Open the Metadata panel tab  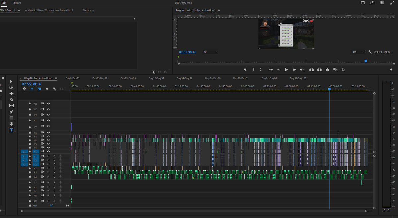[88, 10]
